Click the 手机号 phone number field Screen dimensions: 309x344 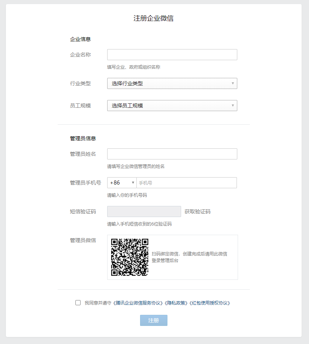tap(187, 183)
